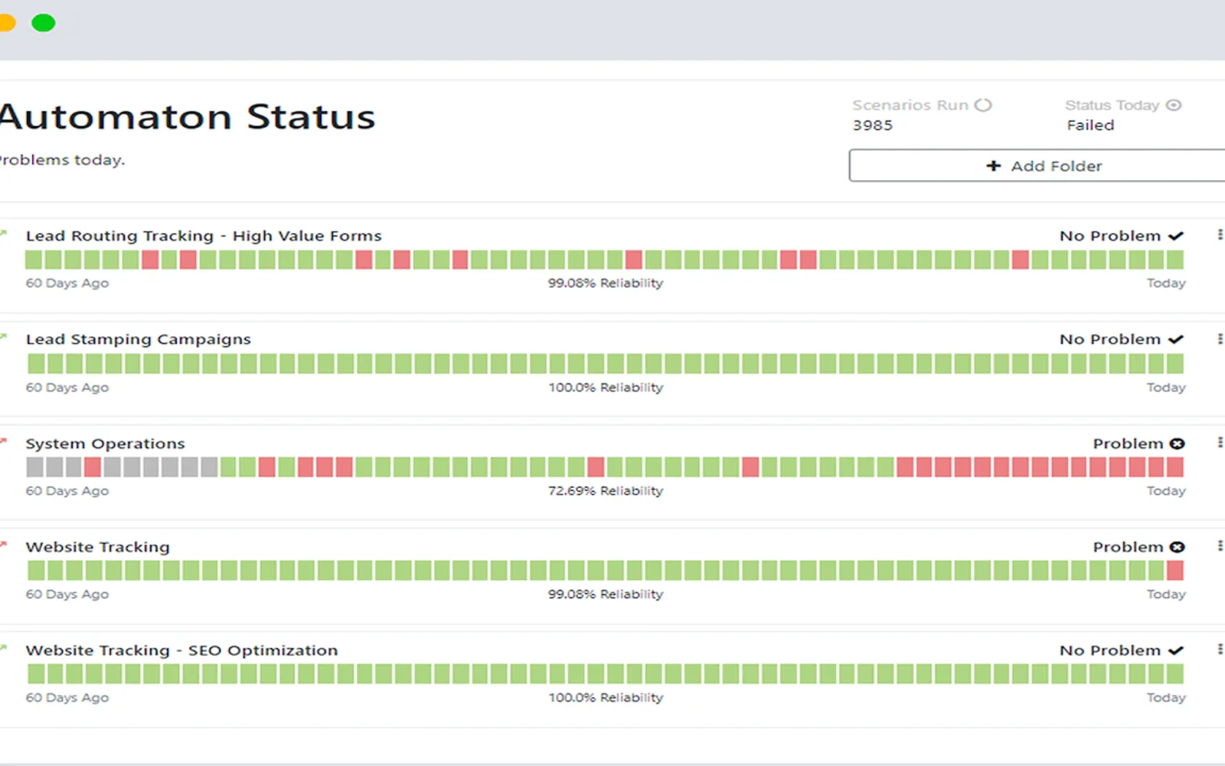Click the checkmark icon on SEO Optimization row
The image size is (1225, 766).
tap(1176, 650)
